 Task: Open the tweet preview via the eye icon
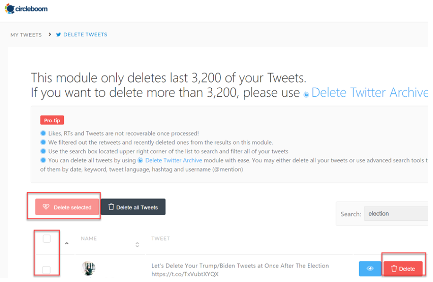(x=370, y=268)
